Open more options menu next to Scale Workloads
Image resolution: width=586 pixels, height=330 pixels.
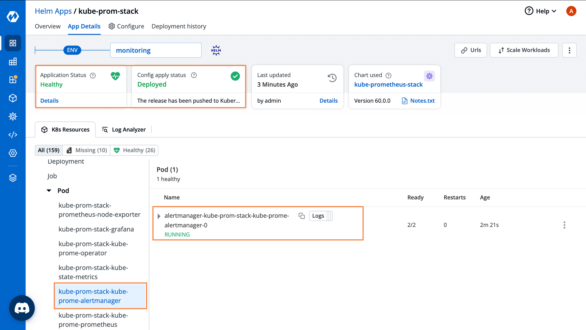570,50
